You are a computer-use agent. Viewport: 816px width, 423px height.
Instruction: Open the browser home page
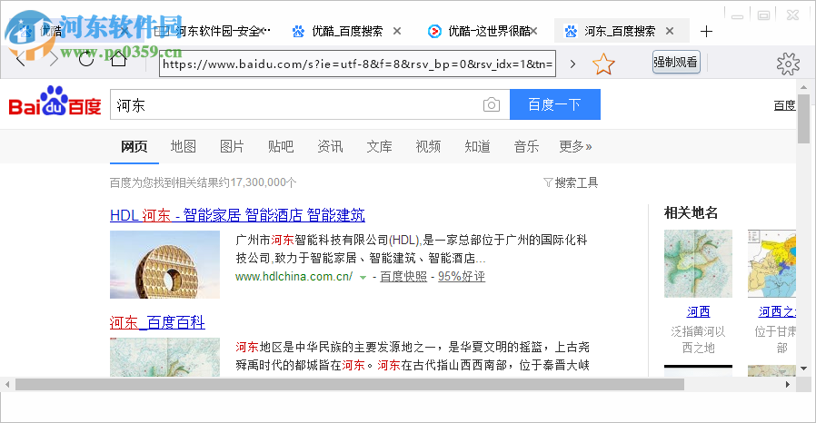click(119, 59)
